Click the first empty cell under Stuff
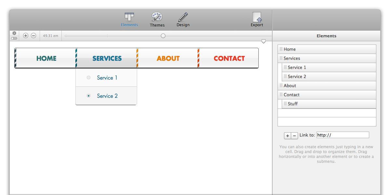Viewport: 390px width, 195px height. (x=327, y=113)
